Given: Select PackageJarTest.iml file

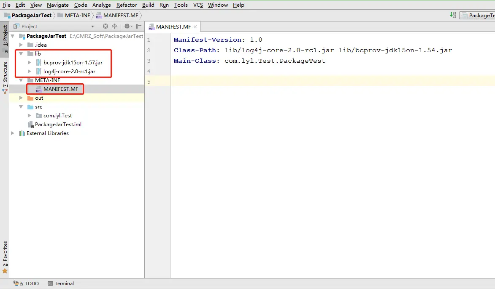Looking at the screenshot, I should [x=58, y=125].
